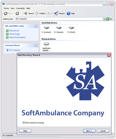Select the SAMSUNG HD080 physical drive
116x139 pixels.
click(x=46, y=44)
